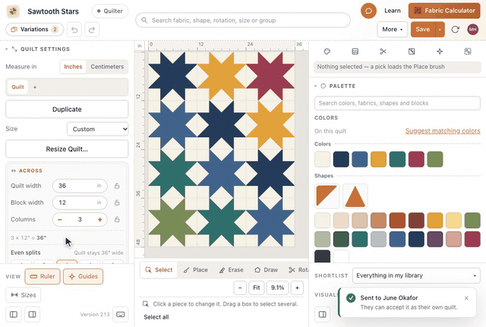Switch measurement to Centimeters
The height and width of the screenshot is (327, 486).
(107, 67)
